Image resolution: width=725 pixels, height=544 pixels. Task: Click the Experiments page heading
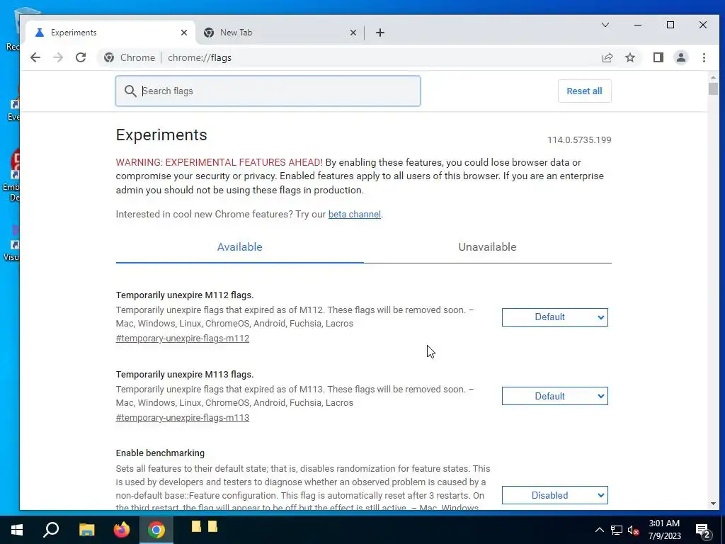pos(161,135)
